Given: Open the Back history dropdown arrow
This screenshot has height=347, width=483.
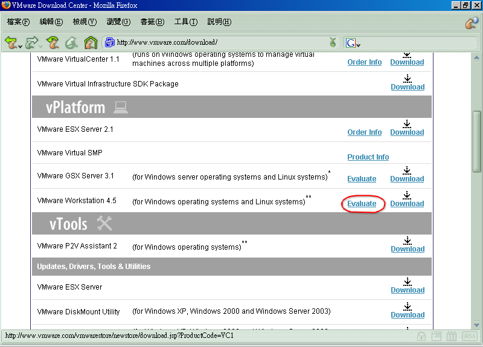Looking at the screenshot, I should [20, 45].
